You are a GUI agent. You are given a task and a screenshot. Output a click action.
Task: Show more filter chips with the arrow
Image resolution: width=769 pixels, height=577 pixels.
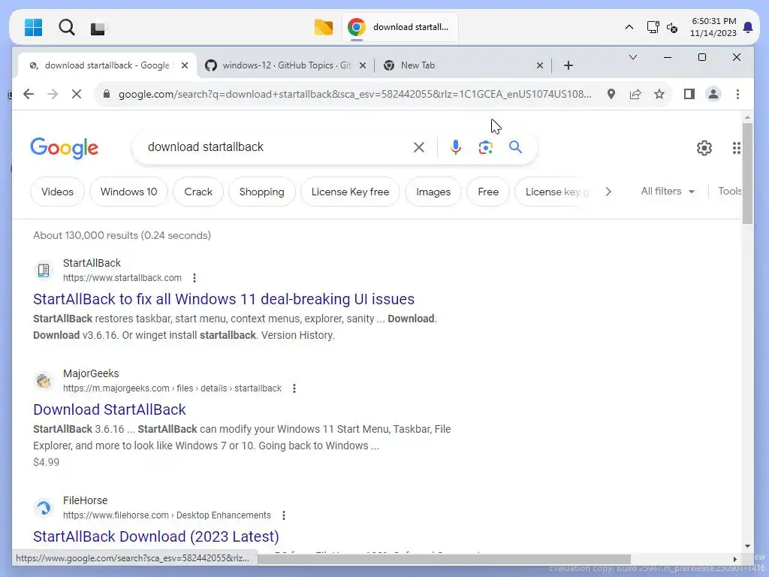608,192
